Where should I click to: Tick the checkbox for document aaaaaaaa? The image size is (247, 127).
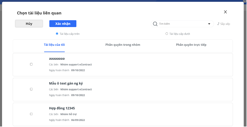[x=31, y=64]
